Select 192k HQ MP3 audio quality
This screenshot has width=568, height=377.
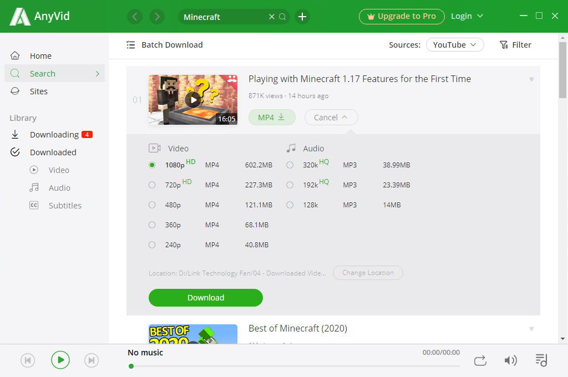pos(290,185)
